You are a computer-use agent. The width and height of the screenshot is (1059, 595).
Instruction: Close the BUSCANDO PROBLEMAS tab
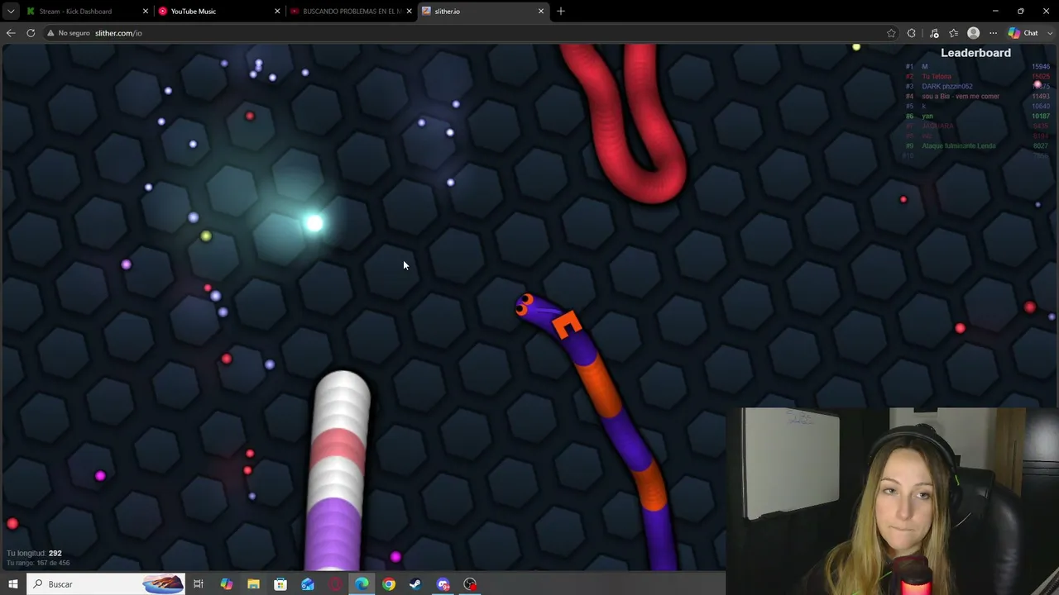pos(409,12)
